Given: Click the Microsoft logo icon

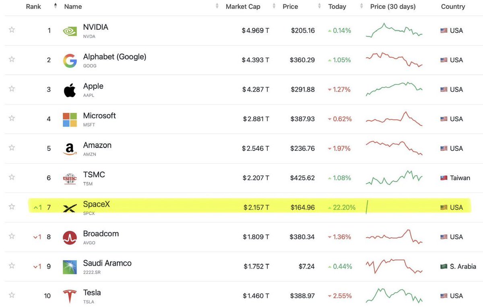Looking at the screenshot, I should [70, 120].
